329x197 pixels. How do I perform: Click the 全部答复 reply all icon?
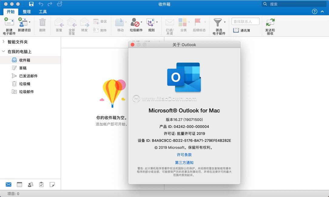[x=72, y=22]
